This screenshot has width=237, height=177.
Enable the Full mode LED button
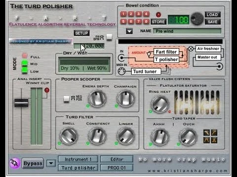(x=25, y=56)
